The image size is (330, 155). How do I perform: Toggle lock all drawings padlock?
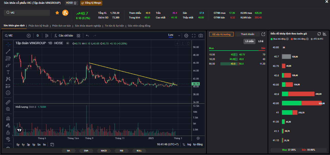click(x=8, y=132)
